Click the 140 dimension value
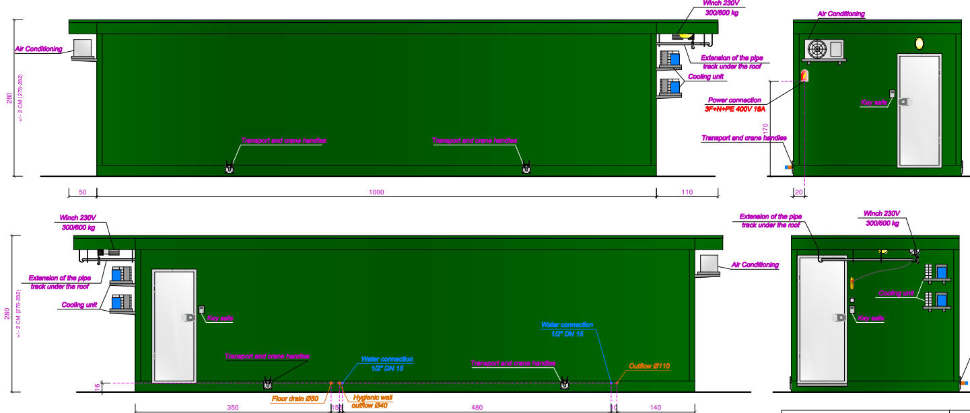 tap(656, 408)
